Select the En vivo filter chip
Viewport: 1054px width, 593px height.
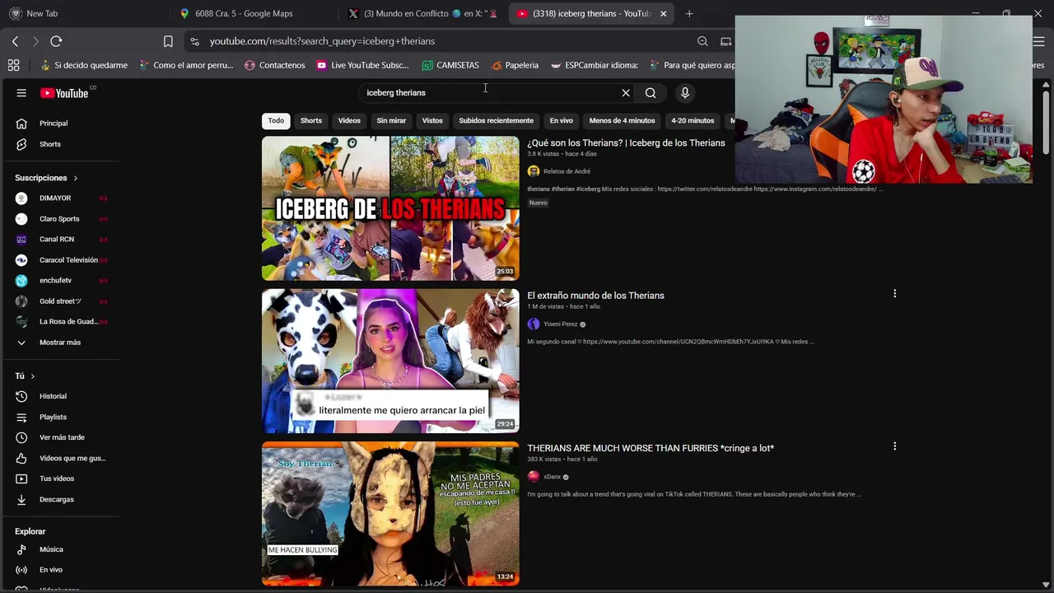click(562, 121)
